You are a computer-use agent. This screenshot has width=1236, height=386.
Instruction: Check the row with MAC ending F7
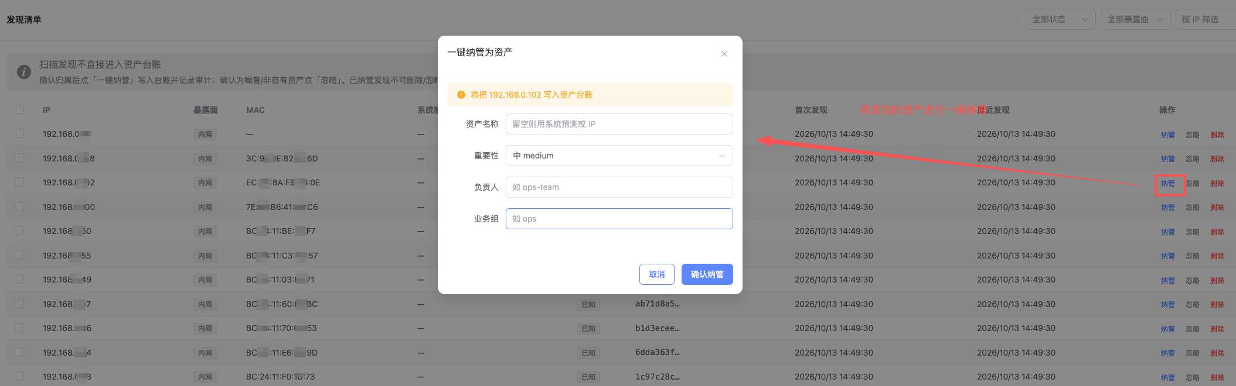[x=19, y=230]
